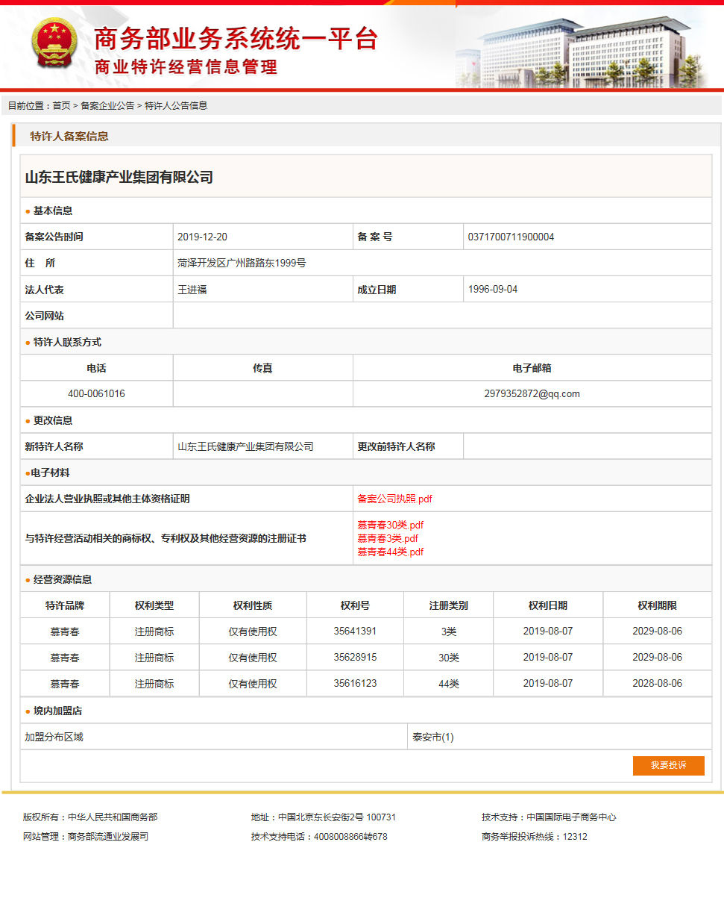Click 44类 registration class cell
724x898 pixels.
(x=448, y=684)
